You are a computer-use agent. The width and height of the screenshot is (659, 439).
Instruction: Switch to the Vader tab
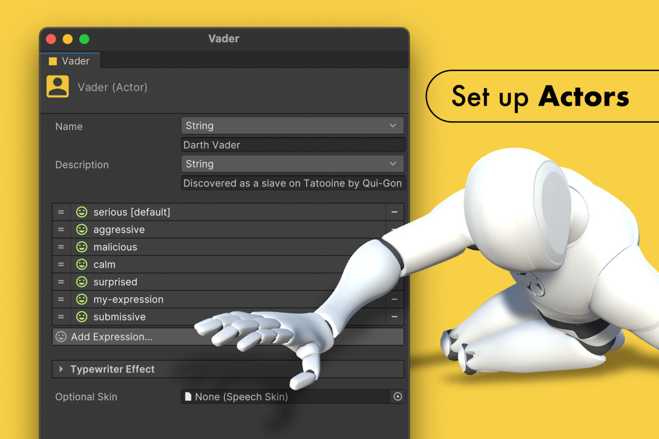coord(70,61)
